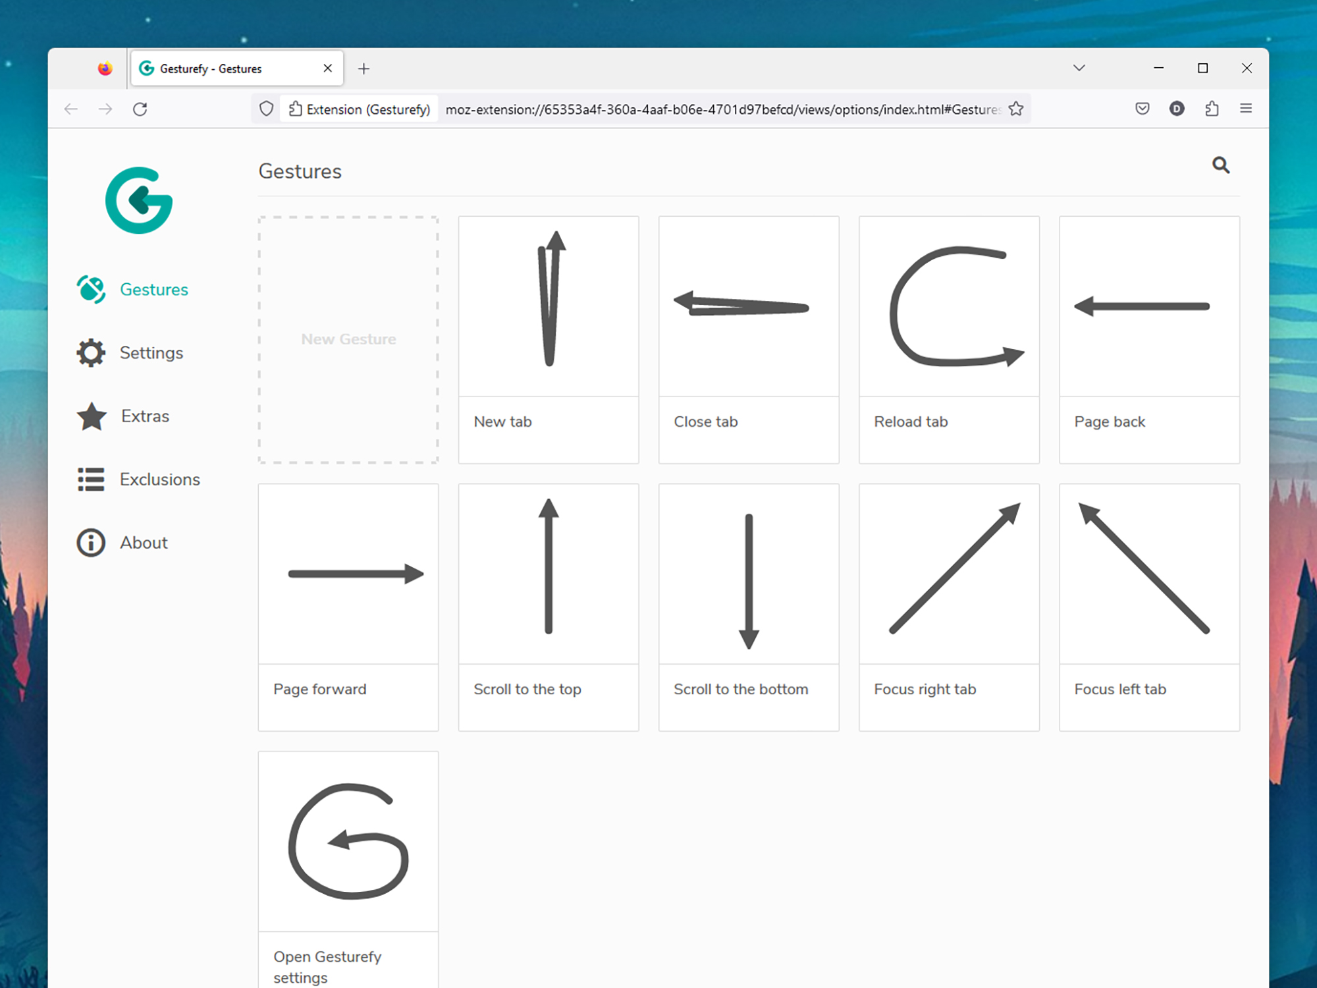Go to the Extras section

point(145,416)
